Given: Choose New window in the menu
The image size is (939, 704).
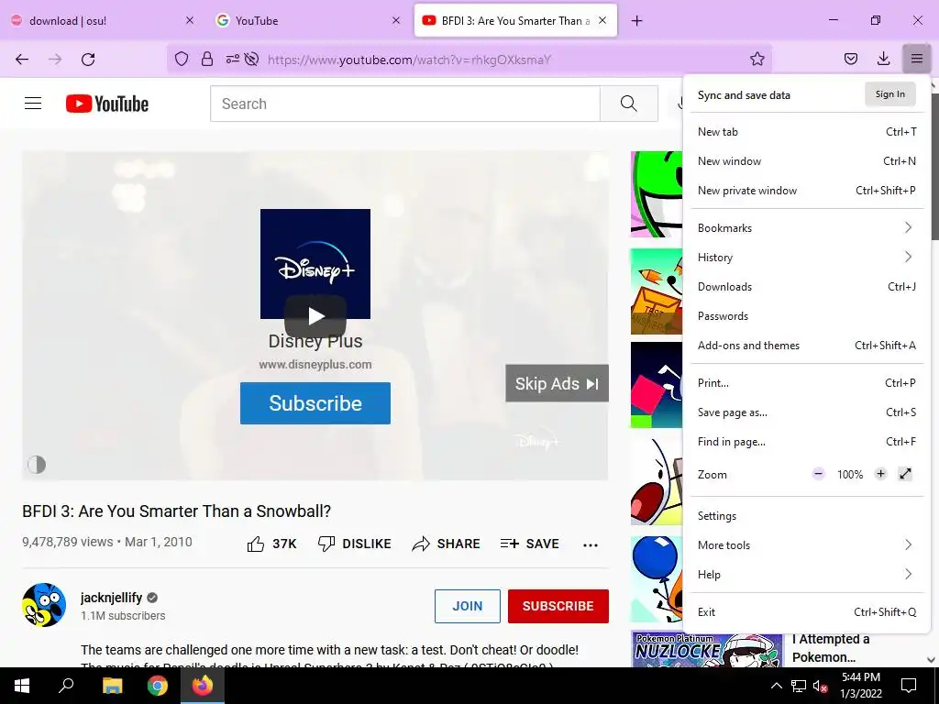Looking at the screenshot, I should (x=806, y=161).
